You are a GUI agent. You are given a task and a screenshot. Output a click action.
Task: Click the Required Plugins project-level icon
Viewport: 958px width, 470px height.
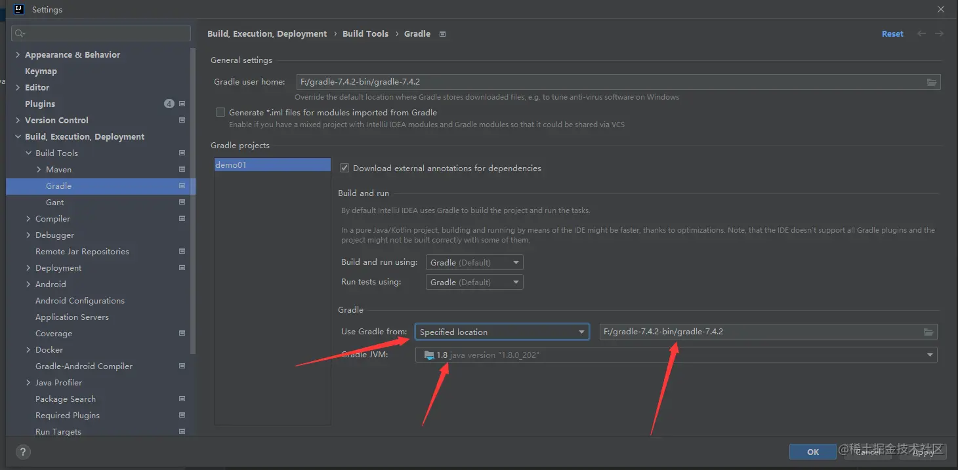182,415
